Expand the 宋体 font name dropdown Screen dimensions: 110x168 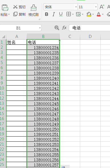pos(76,7)
